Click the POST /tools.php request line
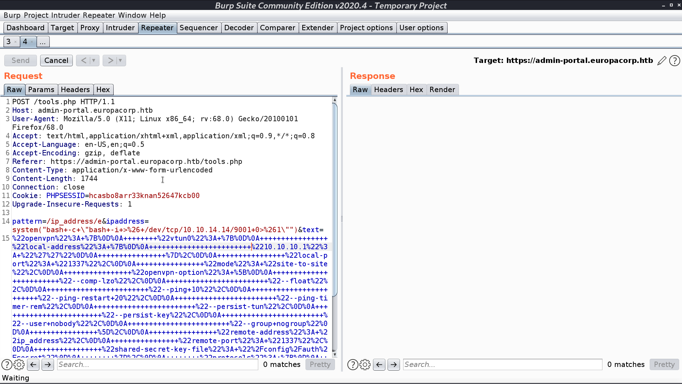This screenshot has width=682, height=384. (64, 102)
